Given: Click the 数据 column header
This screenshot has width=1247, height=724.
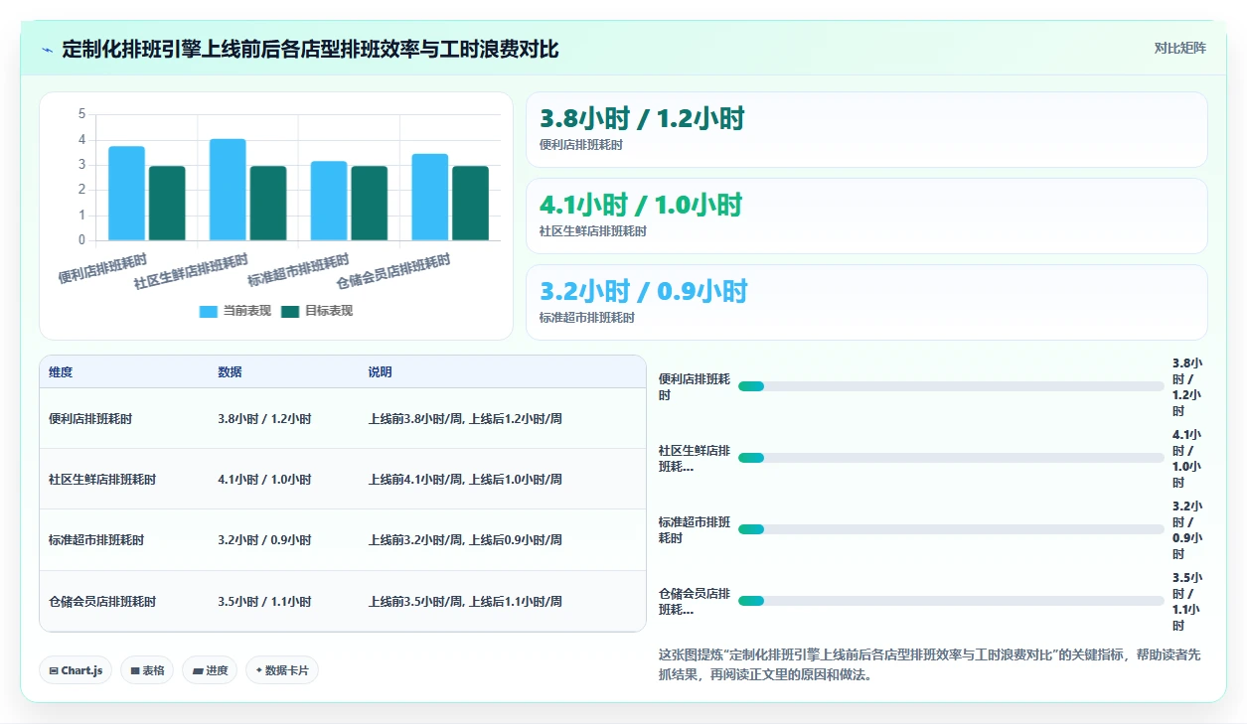Looking at the screenshot, I should [230, 372].
